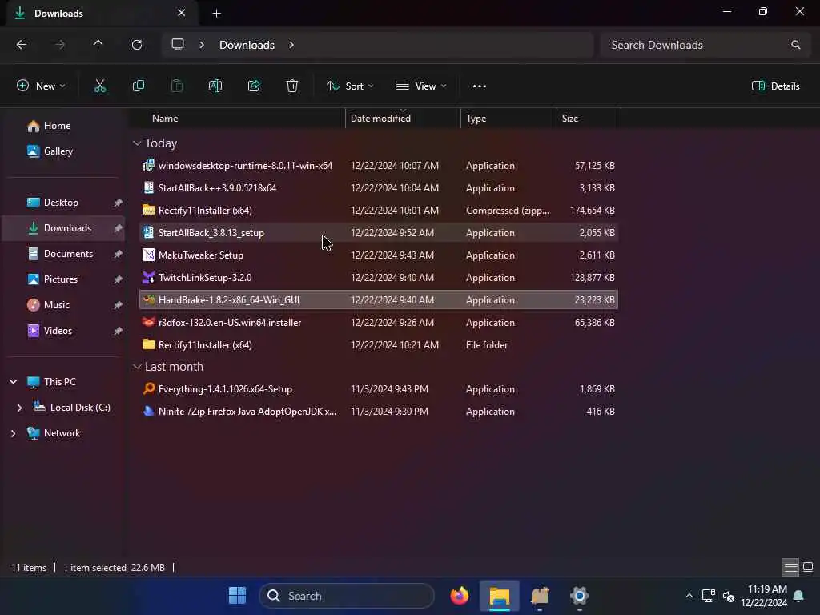Sort by Size column header
The height and width of the screenshot is (615, 820).
(589, 119)
